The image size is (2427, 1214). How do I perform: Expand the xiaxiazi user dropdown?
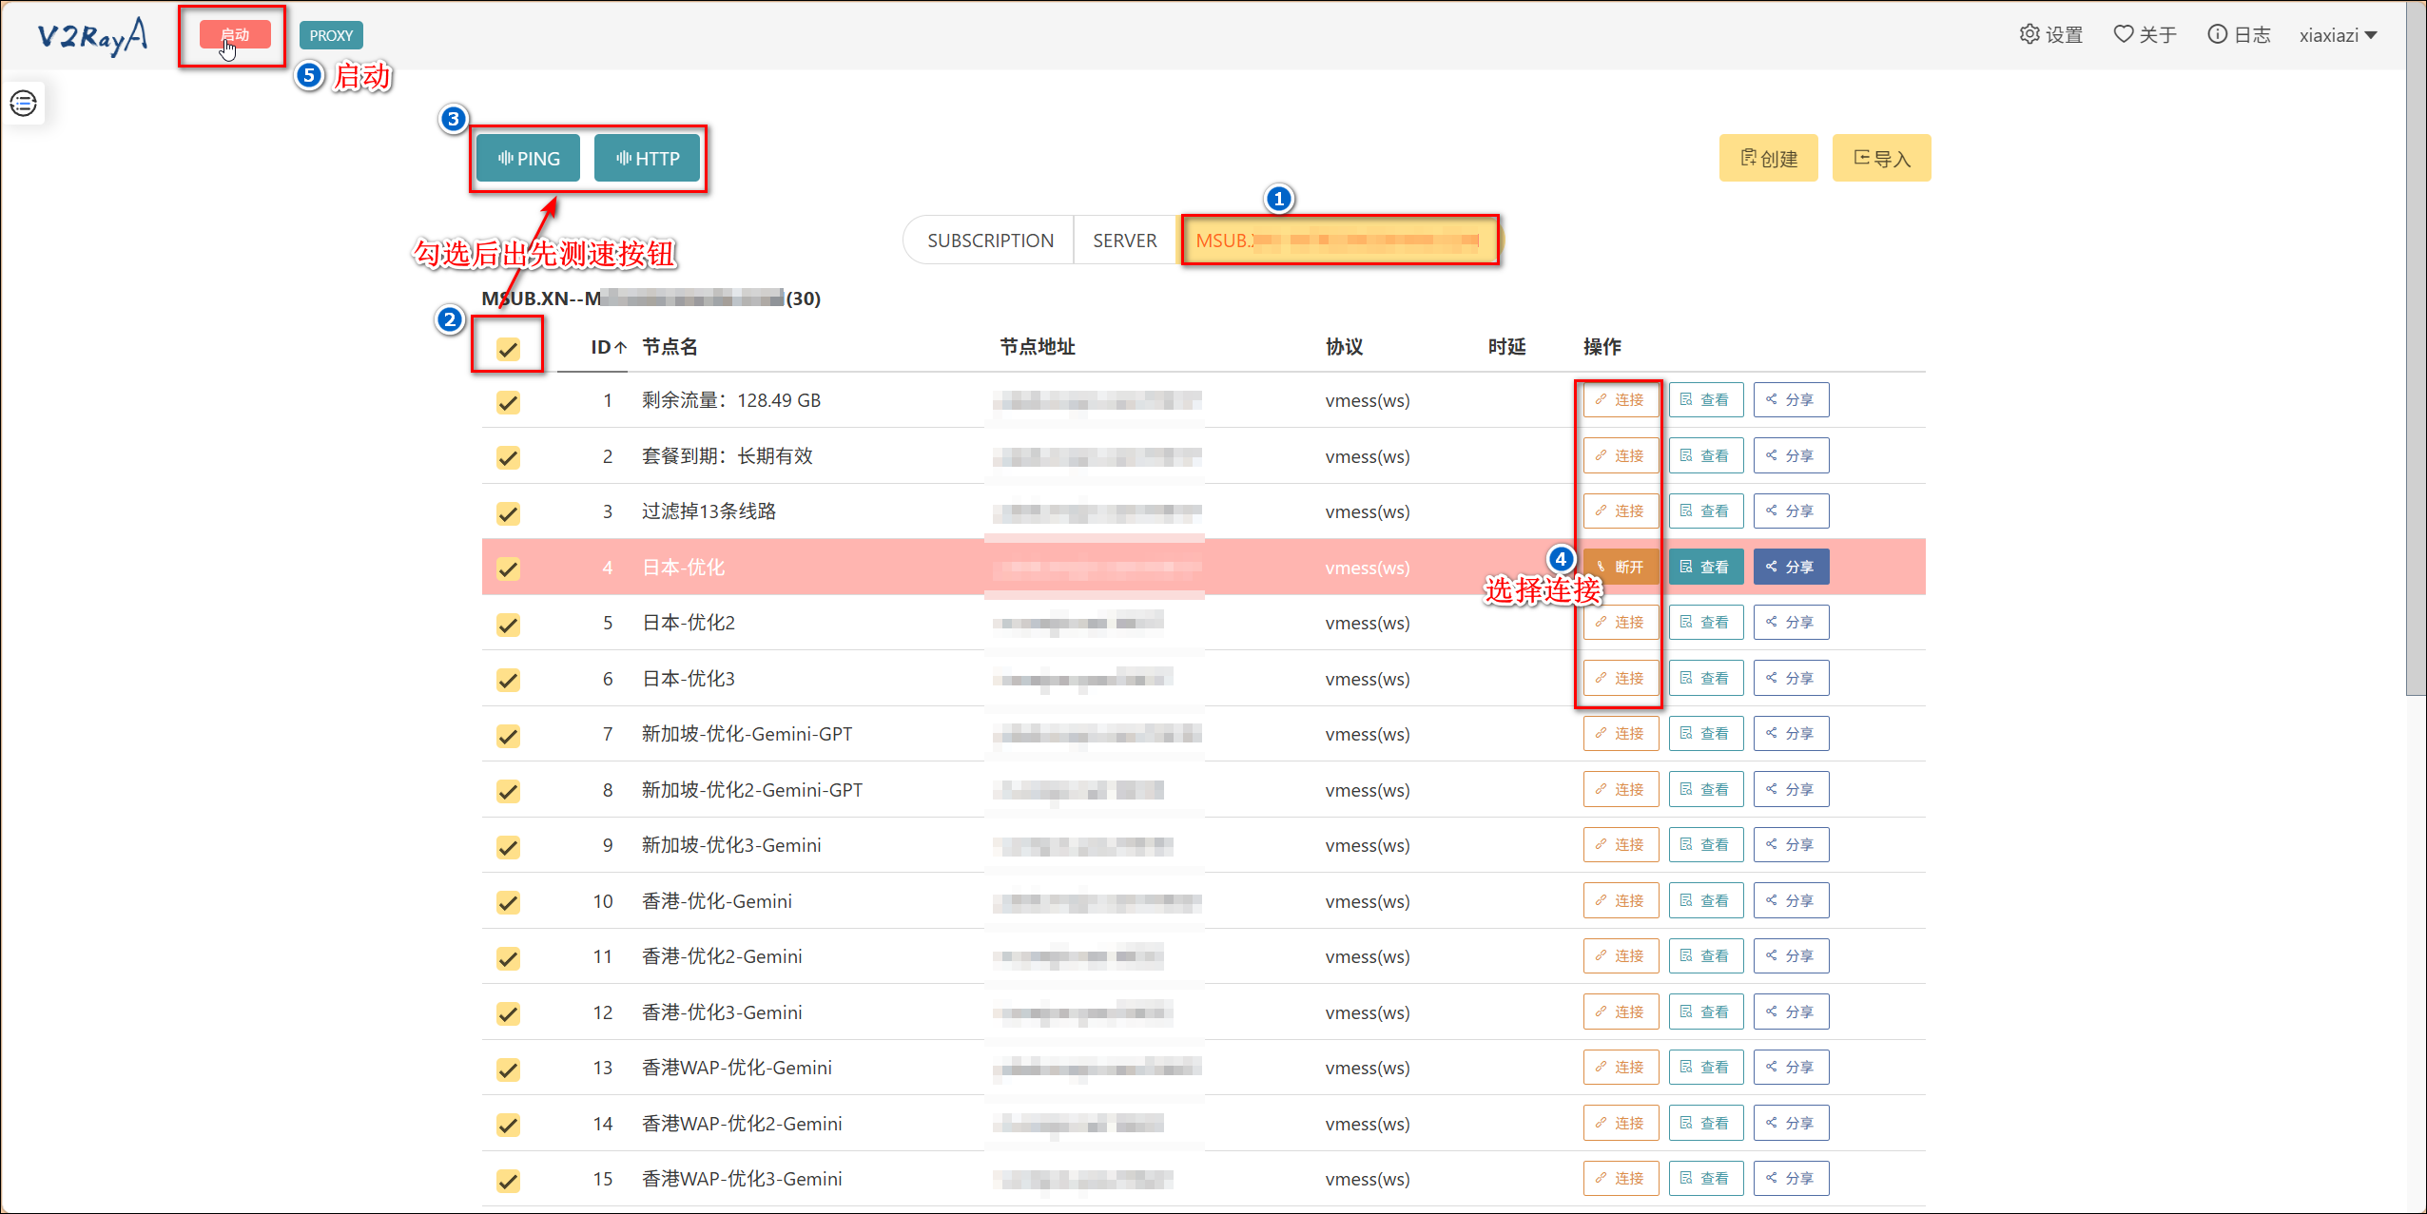[x=2338, y=35]
